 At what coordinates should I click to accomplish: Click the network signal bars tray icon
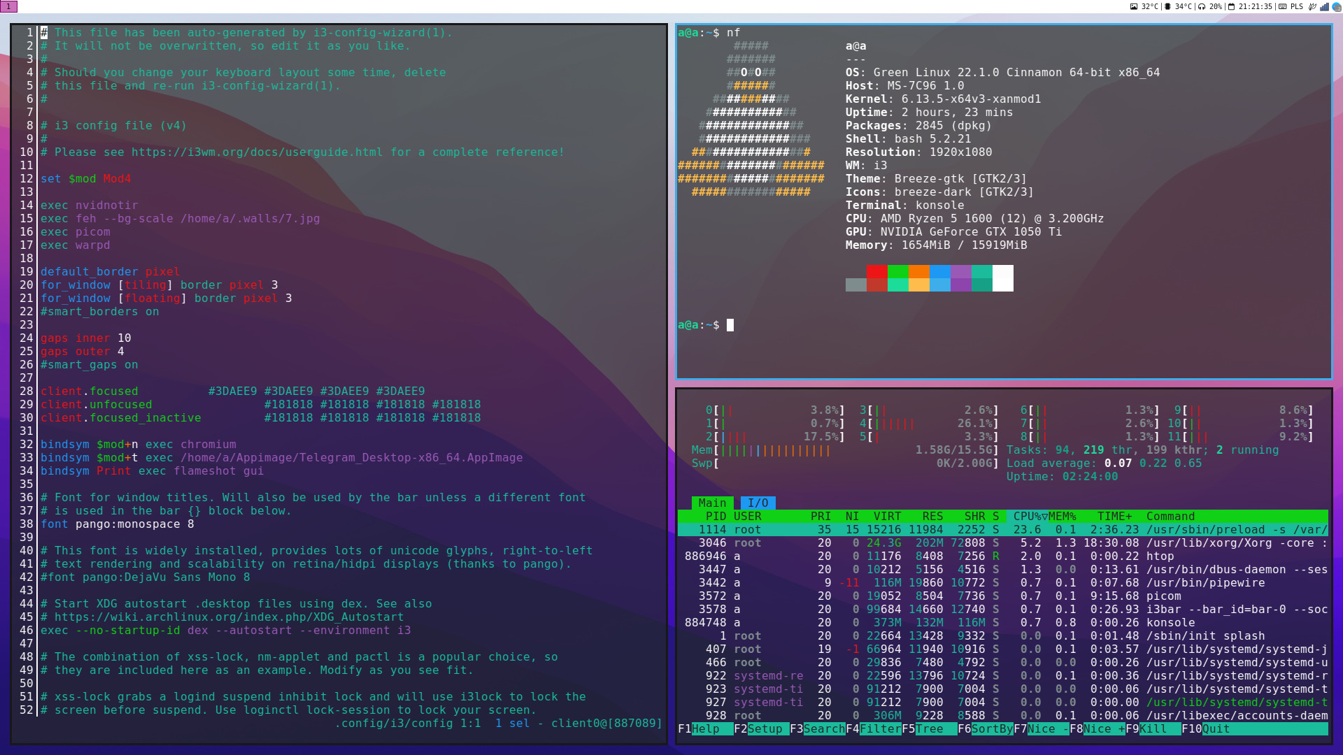coord(1324,6)
